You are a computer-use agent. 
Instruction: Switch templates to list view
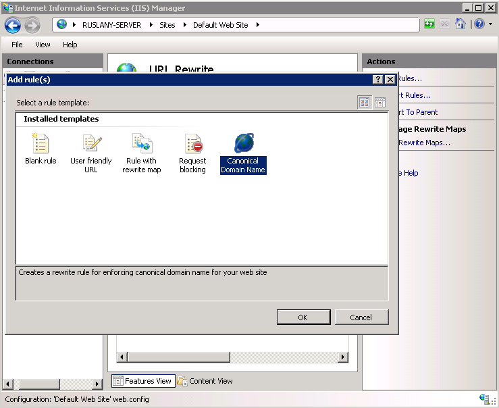tap(380, 103)
